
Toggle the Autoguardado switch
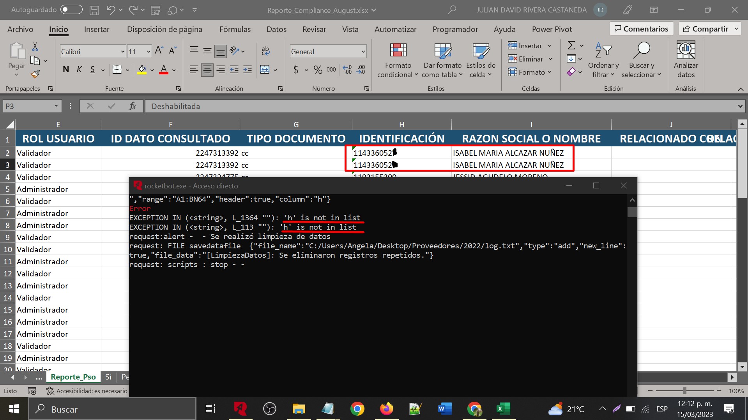click(72, 10)
